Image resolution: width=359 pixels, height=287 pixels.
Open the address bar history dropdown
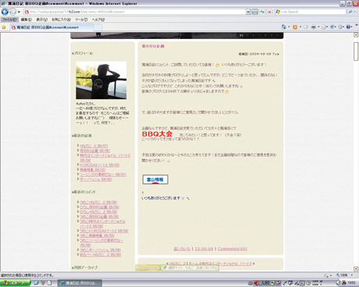coord(248,12)
